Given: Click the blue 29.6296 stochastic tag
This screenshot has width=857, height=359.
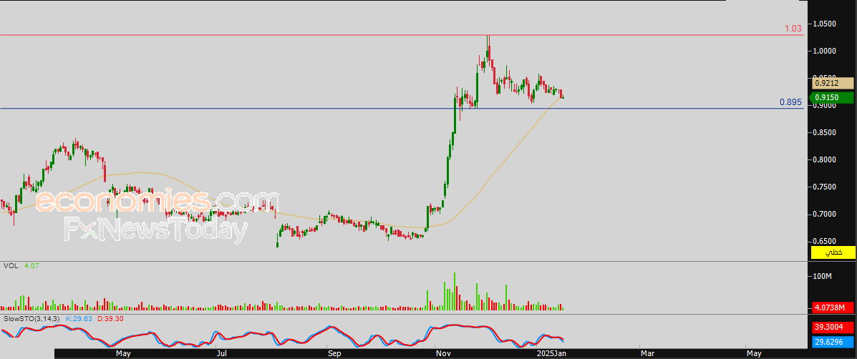Looking at the screenshot, I should pos(833,342).
